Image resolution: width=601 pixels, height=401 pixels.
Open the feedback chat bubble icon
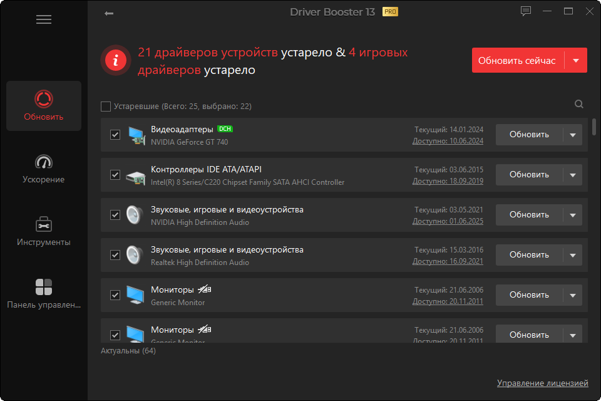click(x=525, y=11)
